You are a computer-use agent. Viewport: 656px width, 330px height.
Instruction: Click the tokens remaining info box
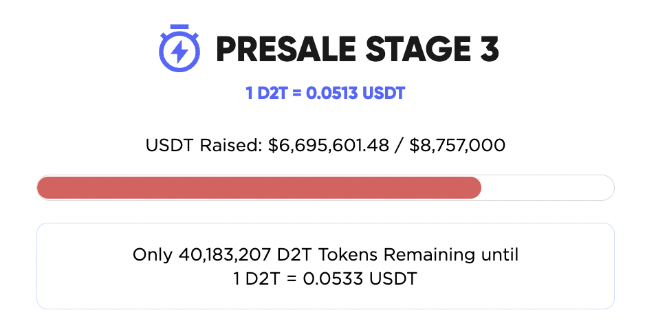point(325,266)
